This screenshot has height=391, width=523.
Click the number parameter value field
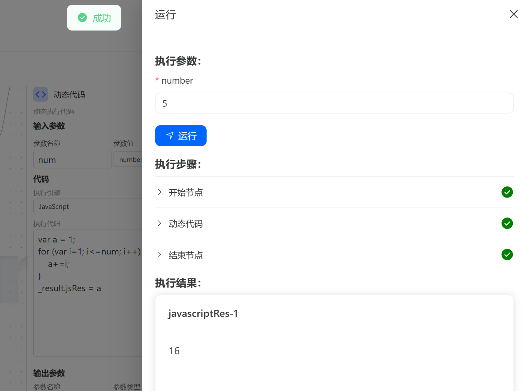click(x=128, y=160)
